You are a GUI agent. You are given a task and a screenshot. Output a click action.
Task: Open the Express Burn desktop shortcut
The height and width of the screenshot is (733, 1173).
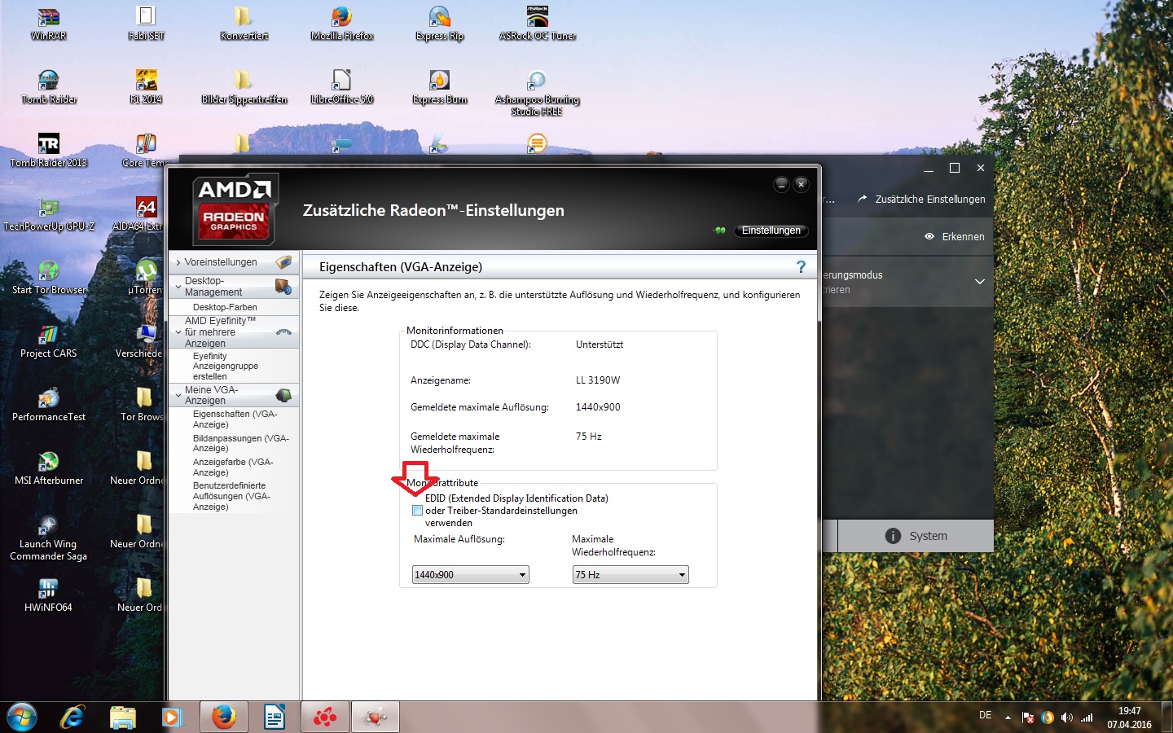[x=440, y=86]
